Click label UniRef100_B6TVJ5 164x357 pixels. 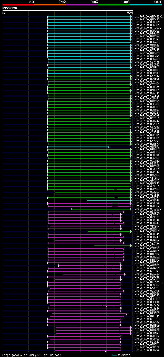coord(147,51)
